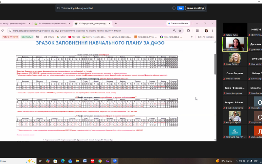
Task: Select Олена Бортняк's participant tile
Action: click(x=235, y=73)
